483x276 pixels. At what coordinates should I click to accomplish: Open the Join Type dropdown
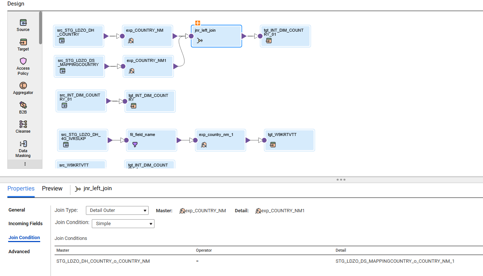[117, 210]
